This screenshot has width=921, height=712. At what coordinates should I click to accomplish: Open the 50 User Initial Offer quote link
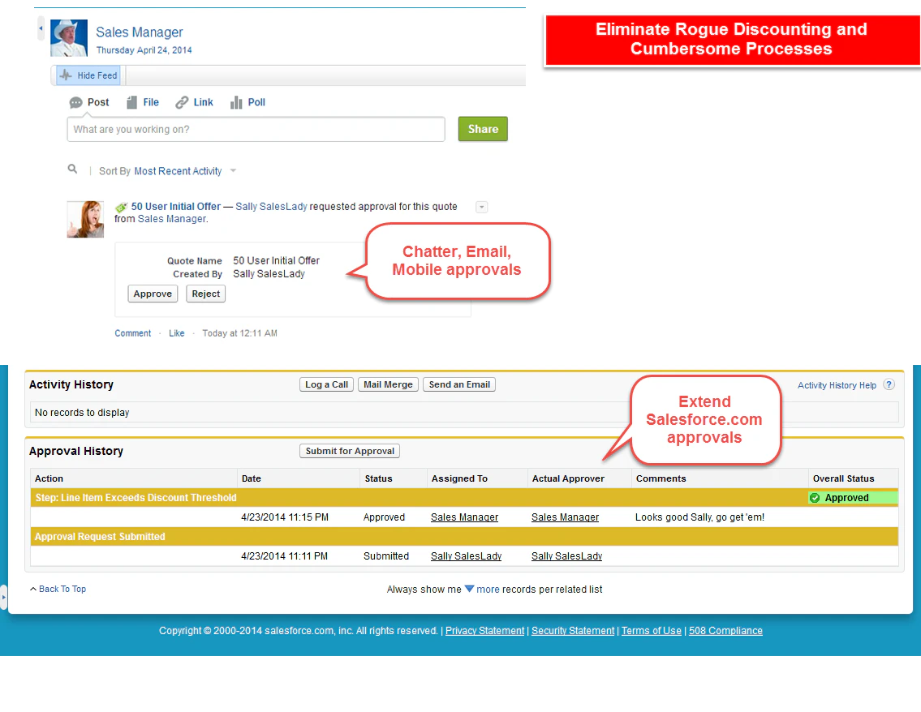coord(175,207)
